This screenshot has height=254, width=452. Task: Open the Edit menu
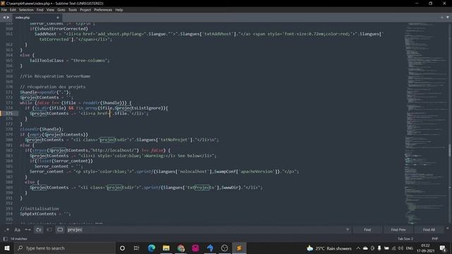(13, 10)
